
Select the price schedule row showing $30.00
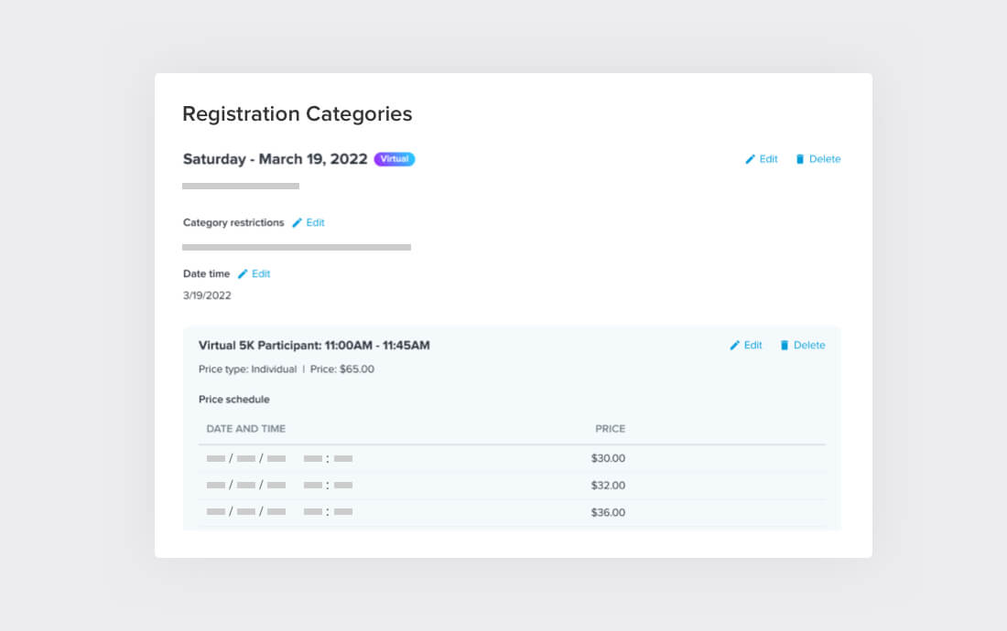[512, 458]
